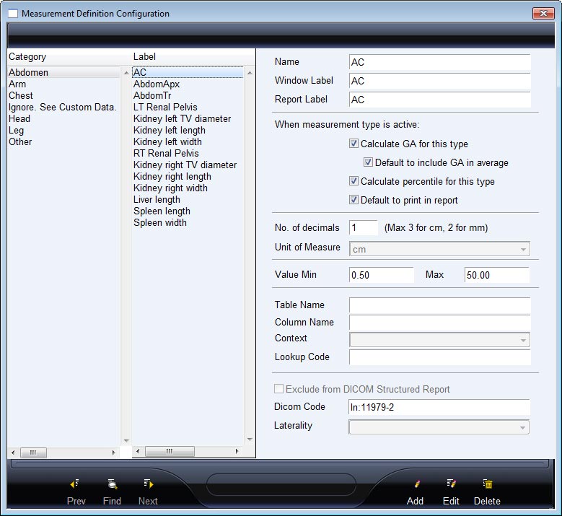The width and height of the screenshot is (562, 516).
Task: Click the No. of decimals field
Action: click(364, 228)
